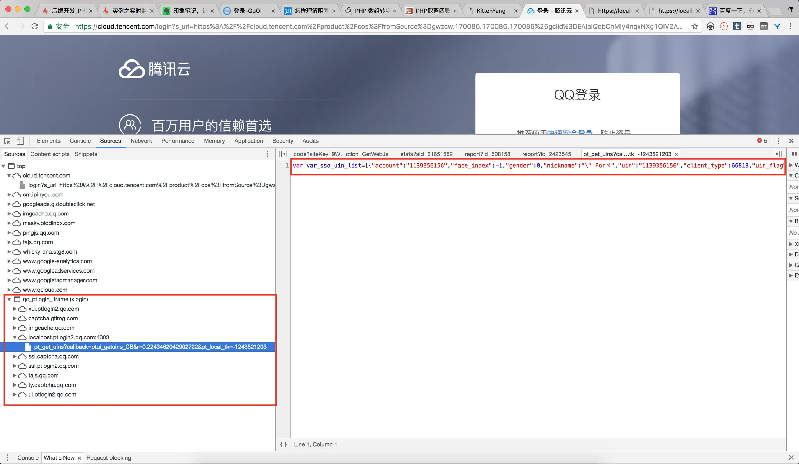Viewport: 799px width, 464px height.
Task: Expand the www.qcloud.com domain node
Action: click(x=9, y=290)
